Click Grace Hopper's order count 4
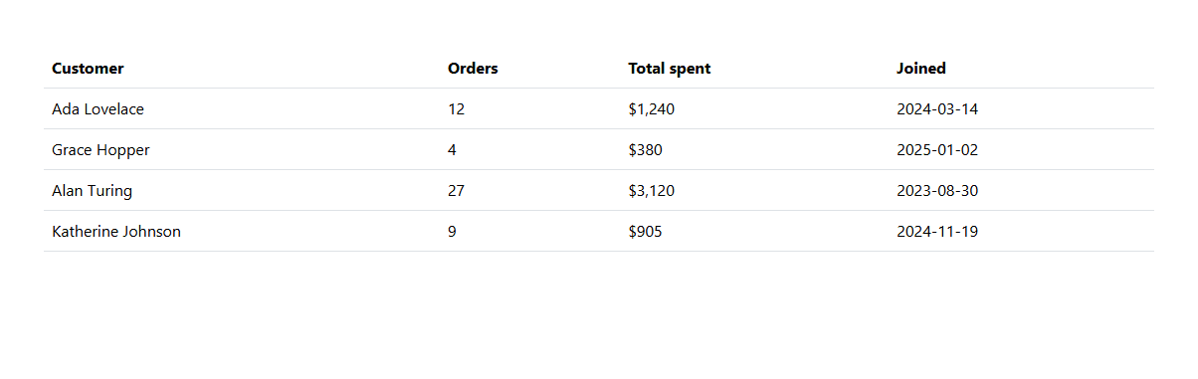 [x=453, y=150]
